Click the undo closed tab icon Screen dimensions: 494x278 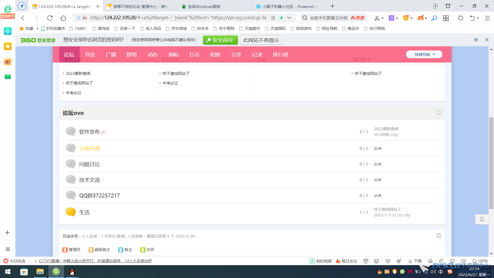[x=472, y=18]
